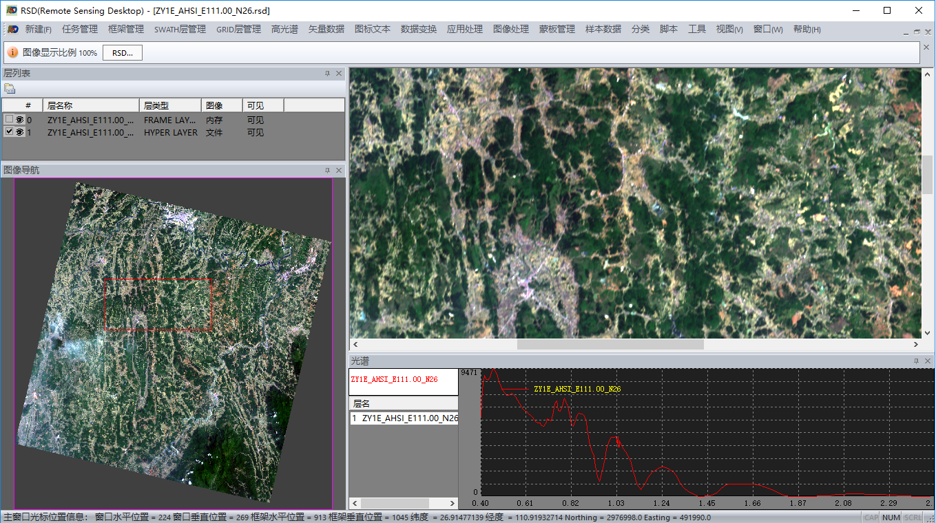Click the RSD app icon in the menu bar

pos(13,30)
